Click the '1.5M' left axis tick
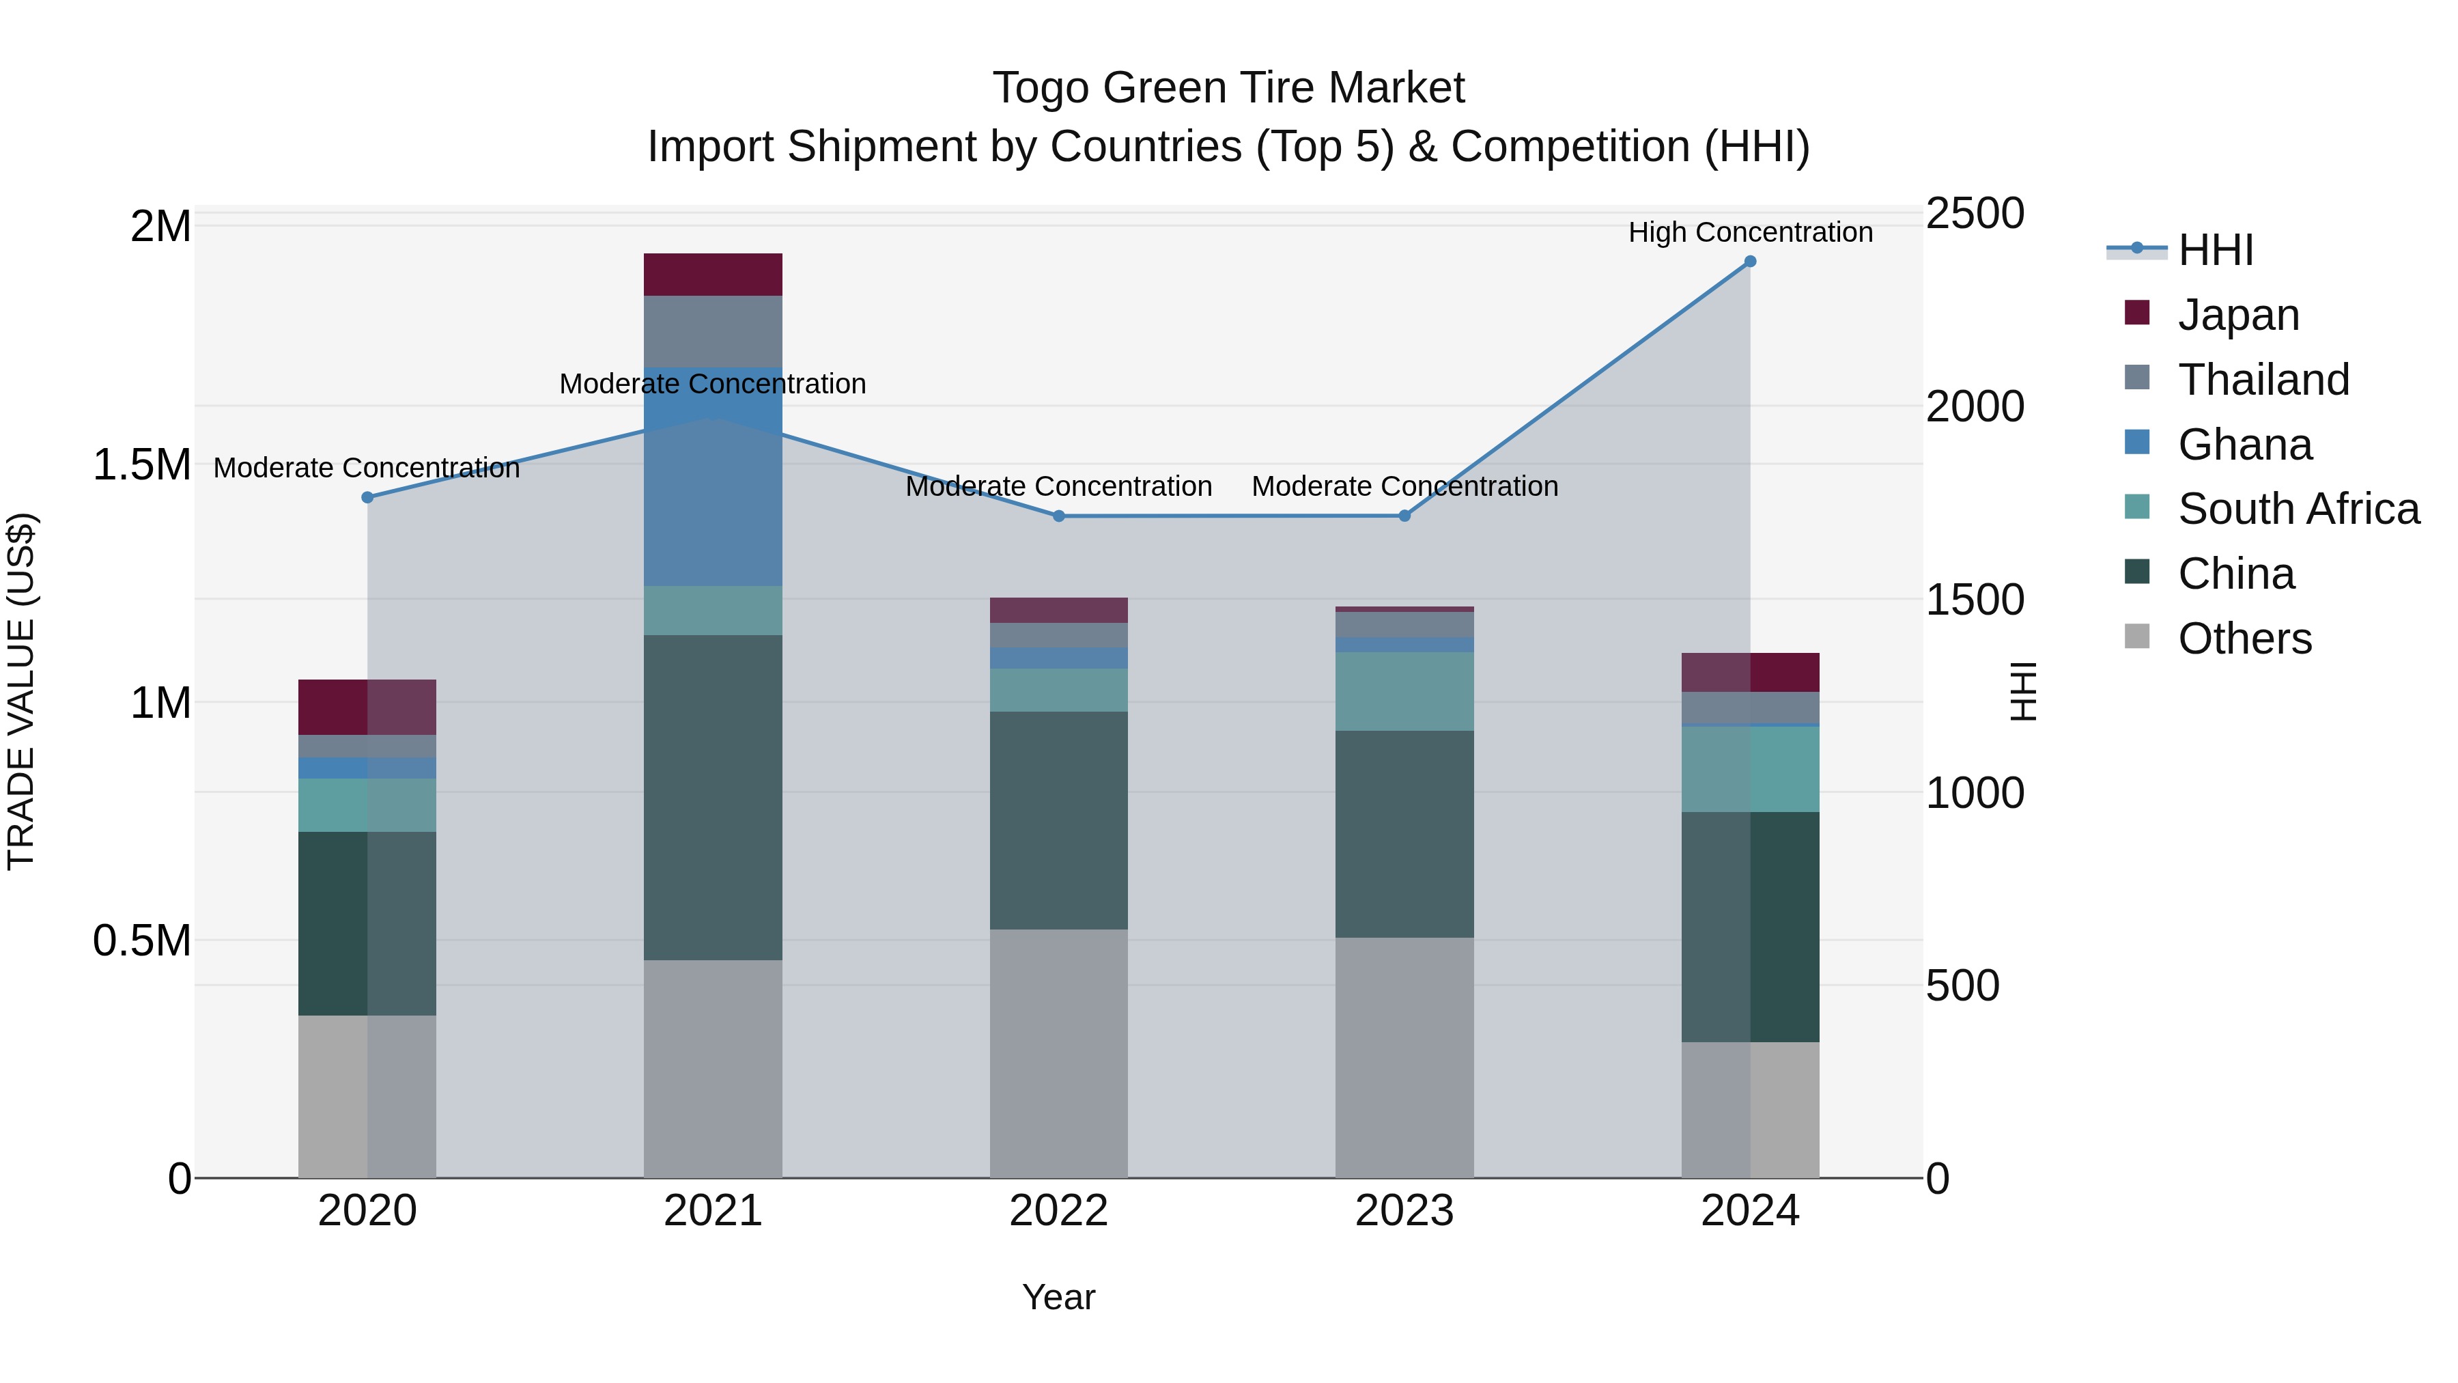Screen dimensions: 2458x1383 [x=142, y=465]
